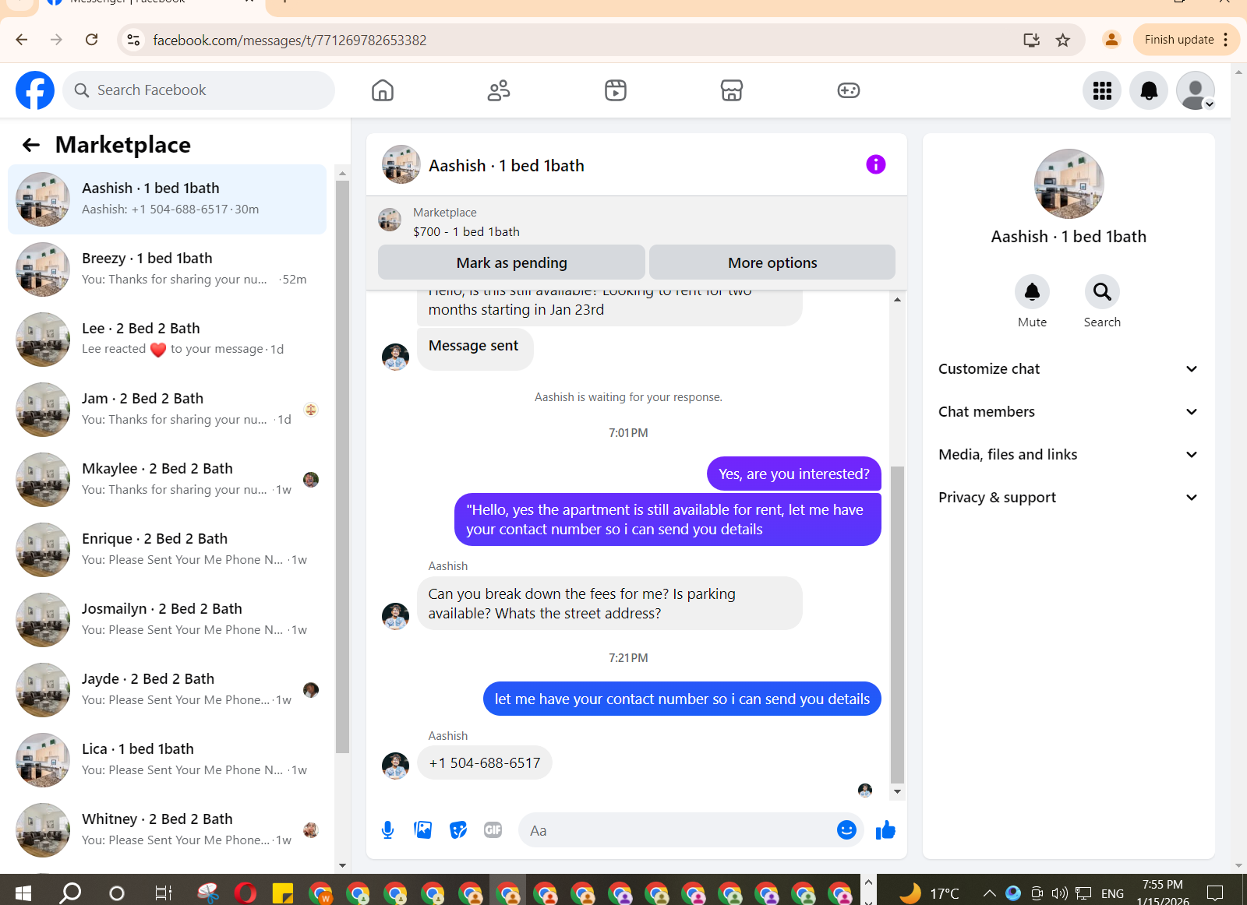Screen dimensions: 1247x905
Task: Click the message thread scrollbar thumb
Action: [897, 623]
